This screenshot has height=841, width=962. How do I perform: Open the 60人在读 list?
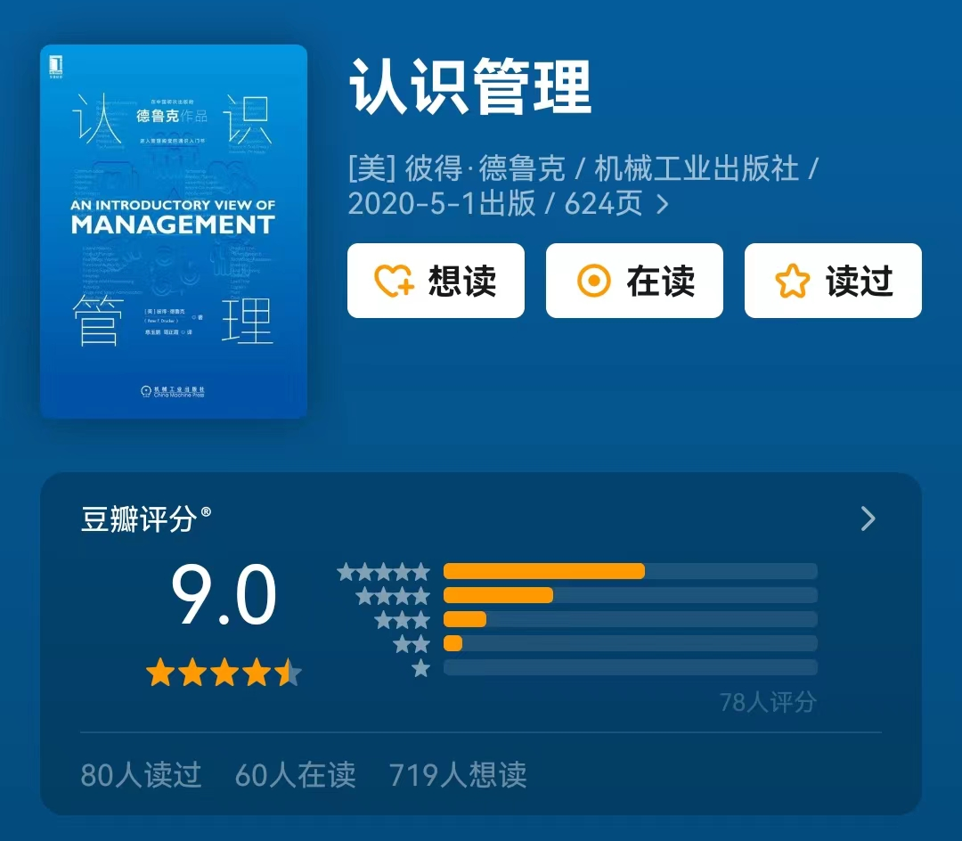click(295, 774)
